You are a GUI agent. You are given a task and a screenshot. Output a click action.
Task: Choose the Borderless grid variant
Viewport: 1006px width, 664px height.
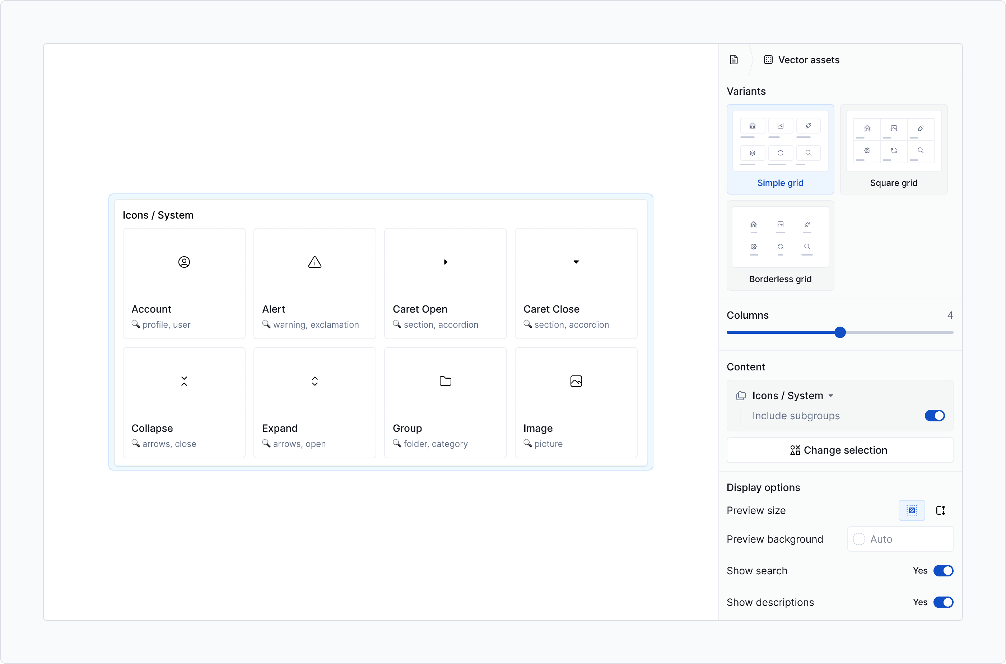(780, 245)
